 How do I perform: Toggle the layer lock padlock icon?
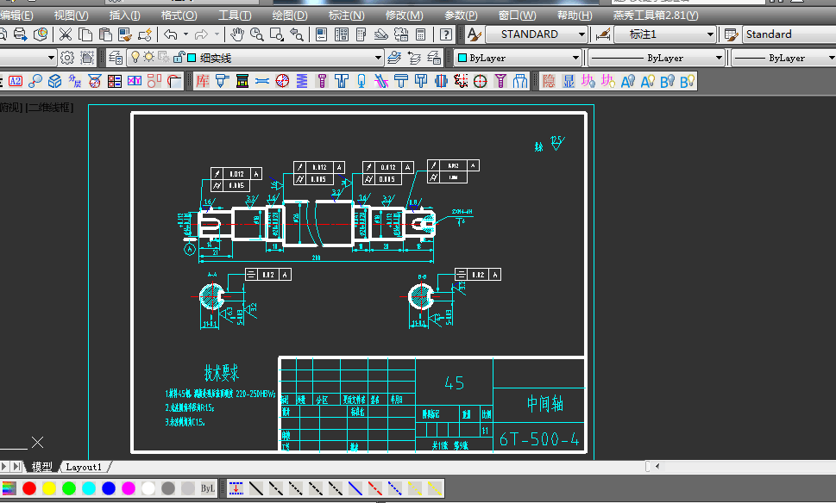pos(179,57)
